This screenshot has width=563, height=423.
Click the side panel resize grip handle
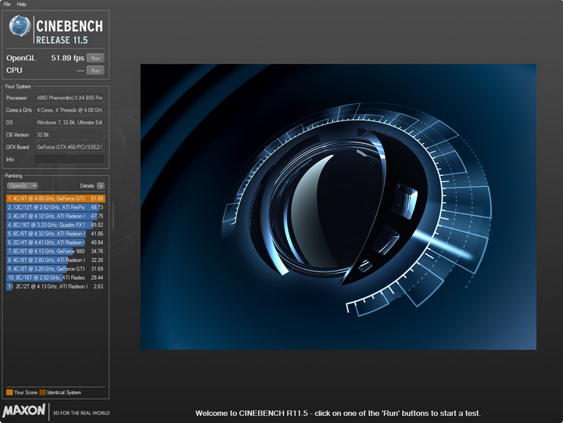(113, 216)
